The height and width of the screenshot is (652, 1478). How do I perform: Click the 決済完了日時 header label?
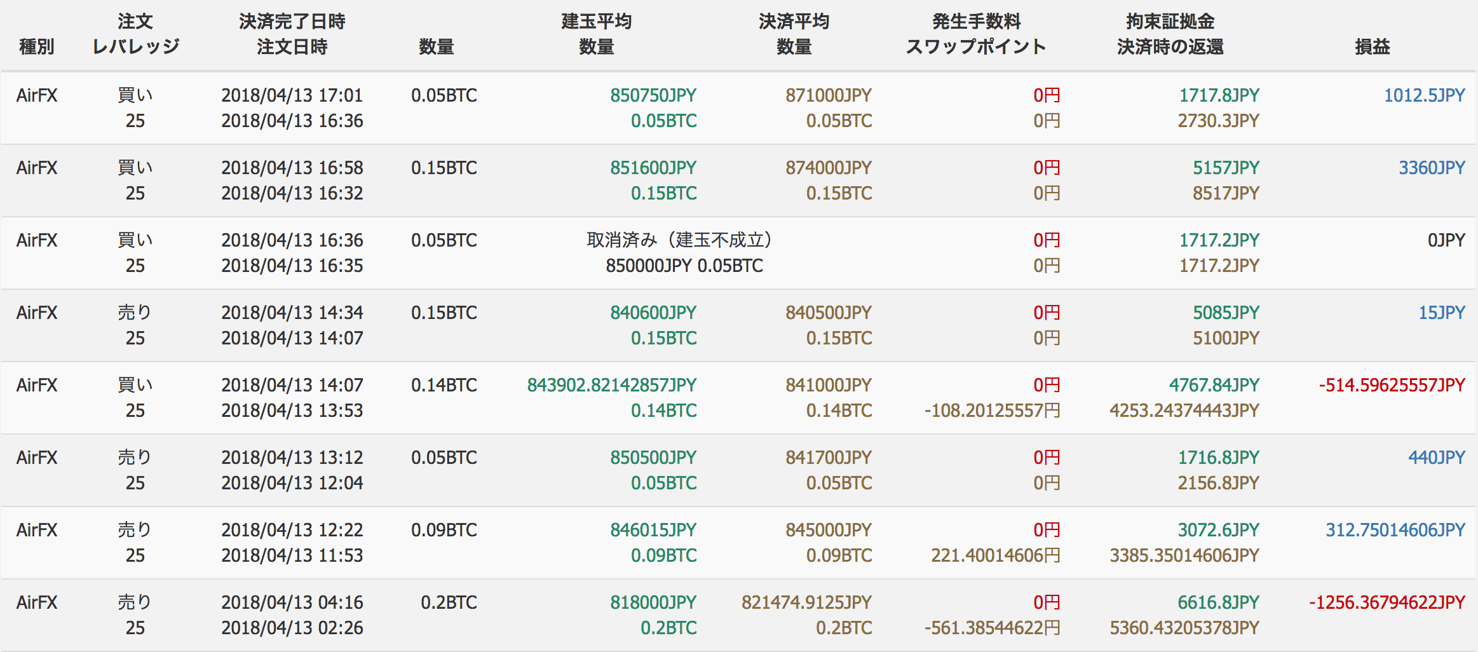pos(292,21)
